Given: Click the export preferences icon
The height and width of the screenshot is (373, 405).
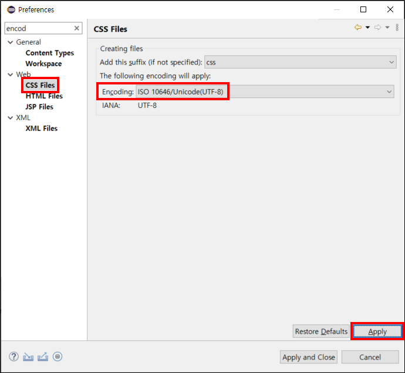Looking at the screenshot, I should (43, 357).
